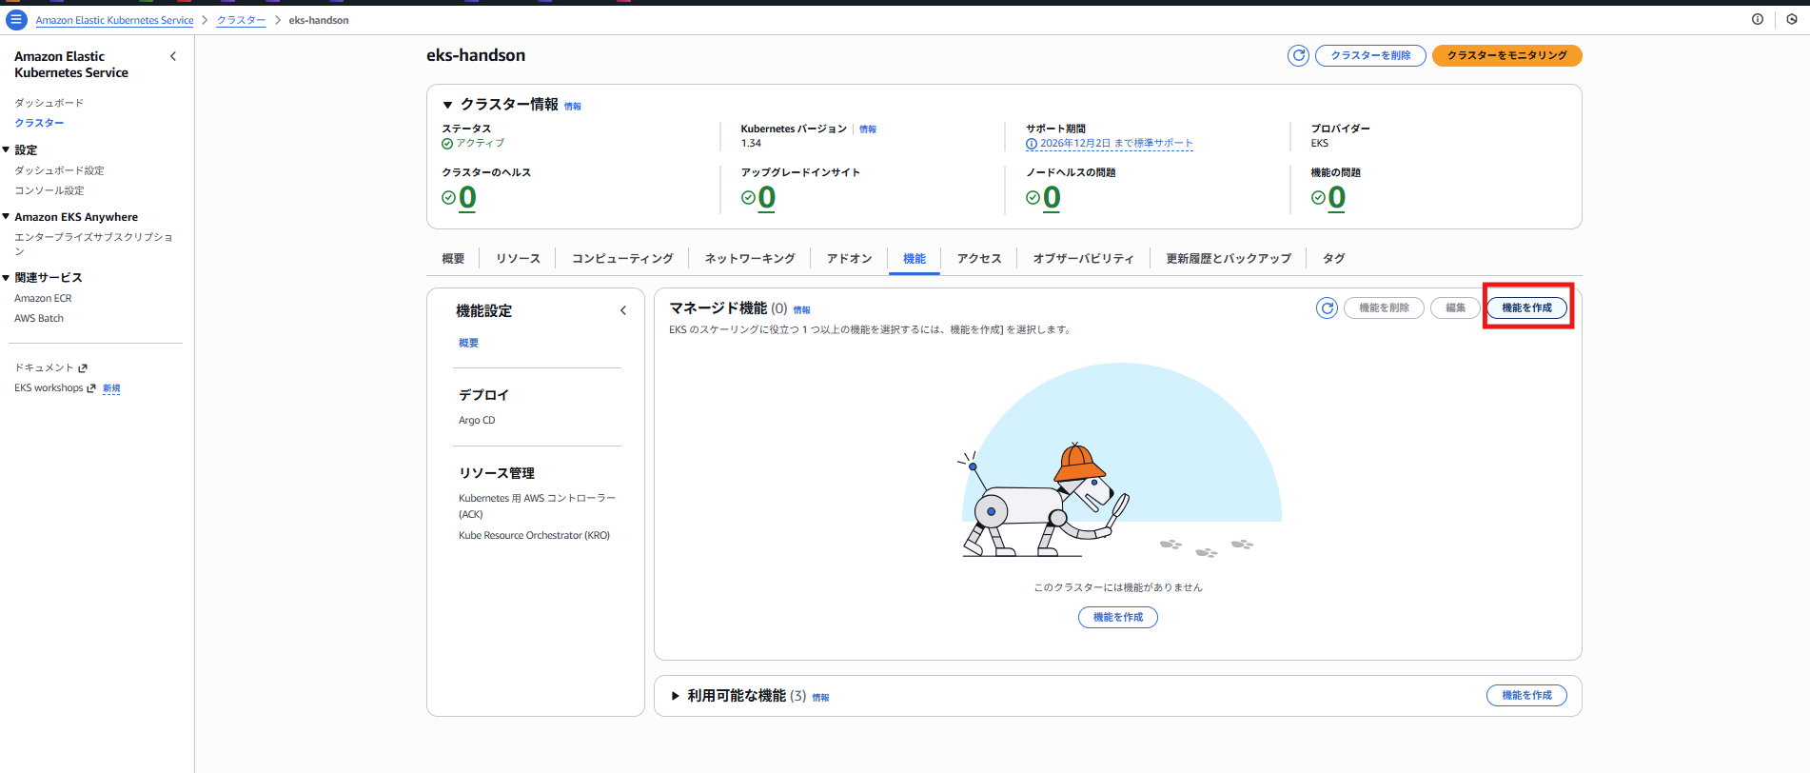
Task: Open the ネットワーキング tab
Action: (x=750, y=258)
